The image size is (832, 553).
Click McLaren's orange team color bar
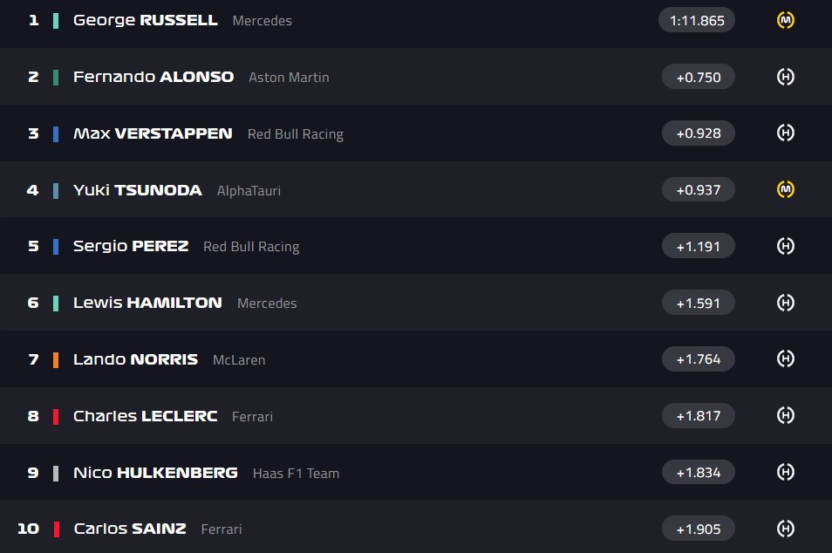[56, 359]
